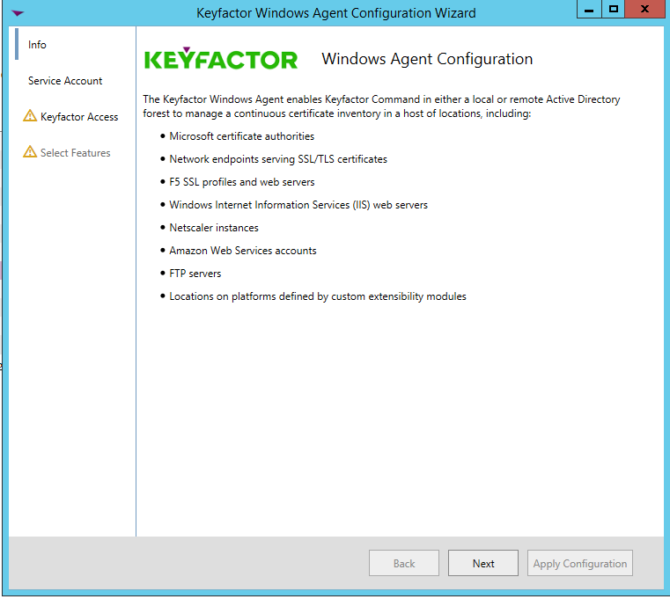Image resolution: width=670 pixels, height=599 pixels.
Task: Select the Select Features step
Action: (75, 153)
